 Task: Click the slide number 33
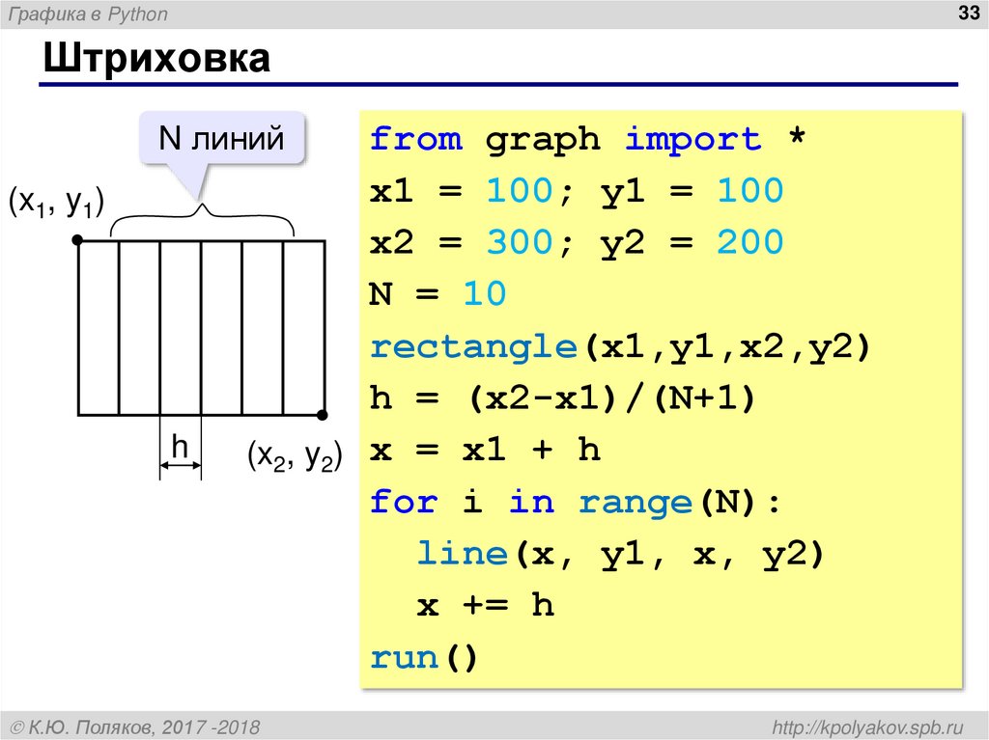point(968,13)
